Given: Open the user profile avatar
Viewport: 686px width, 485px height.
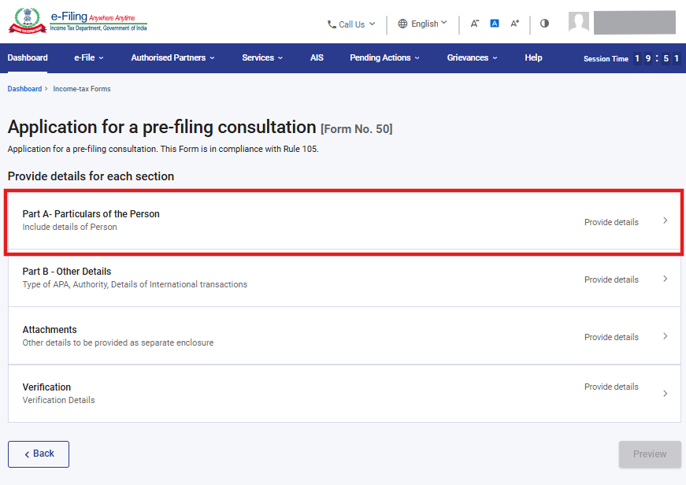Looking at the screenshot, I should click(x=578, y=22).
